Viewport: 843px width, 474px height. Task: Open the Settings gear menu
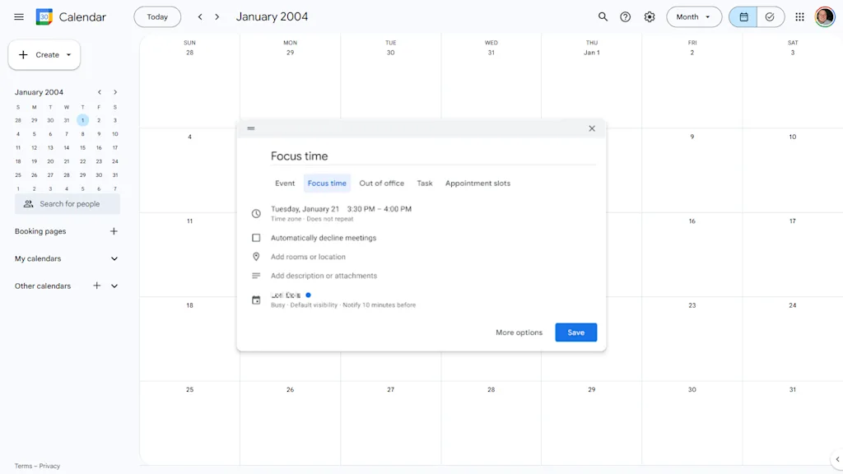pyautogui.click(x=650, y=16)
